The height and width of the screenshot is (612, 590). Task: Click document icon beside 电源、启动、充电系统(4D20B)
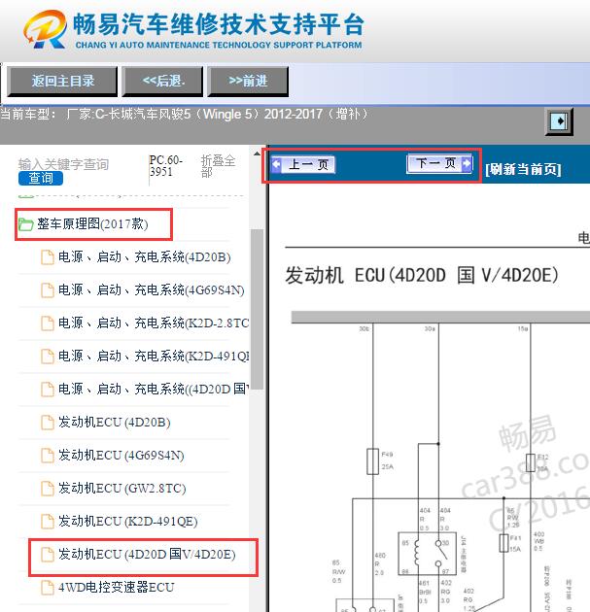tap(48, 257)
